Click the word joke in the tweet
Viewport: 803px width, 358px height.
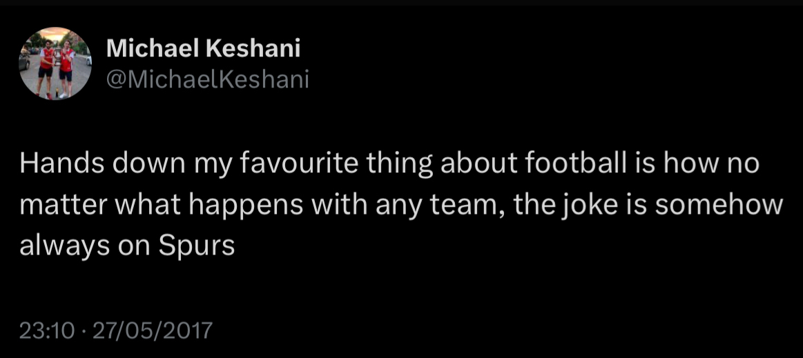tap(597, 205)
